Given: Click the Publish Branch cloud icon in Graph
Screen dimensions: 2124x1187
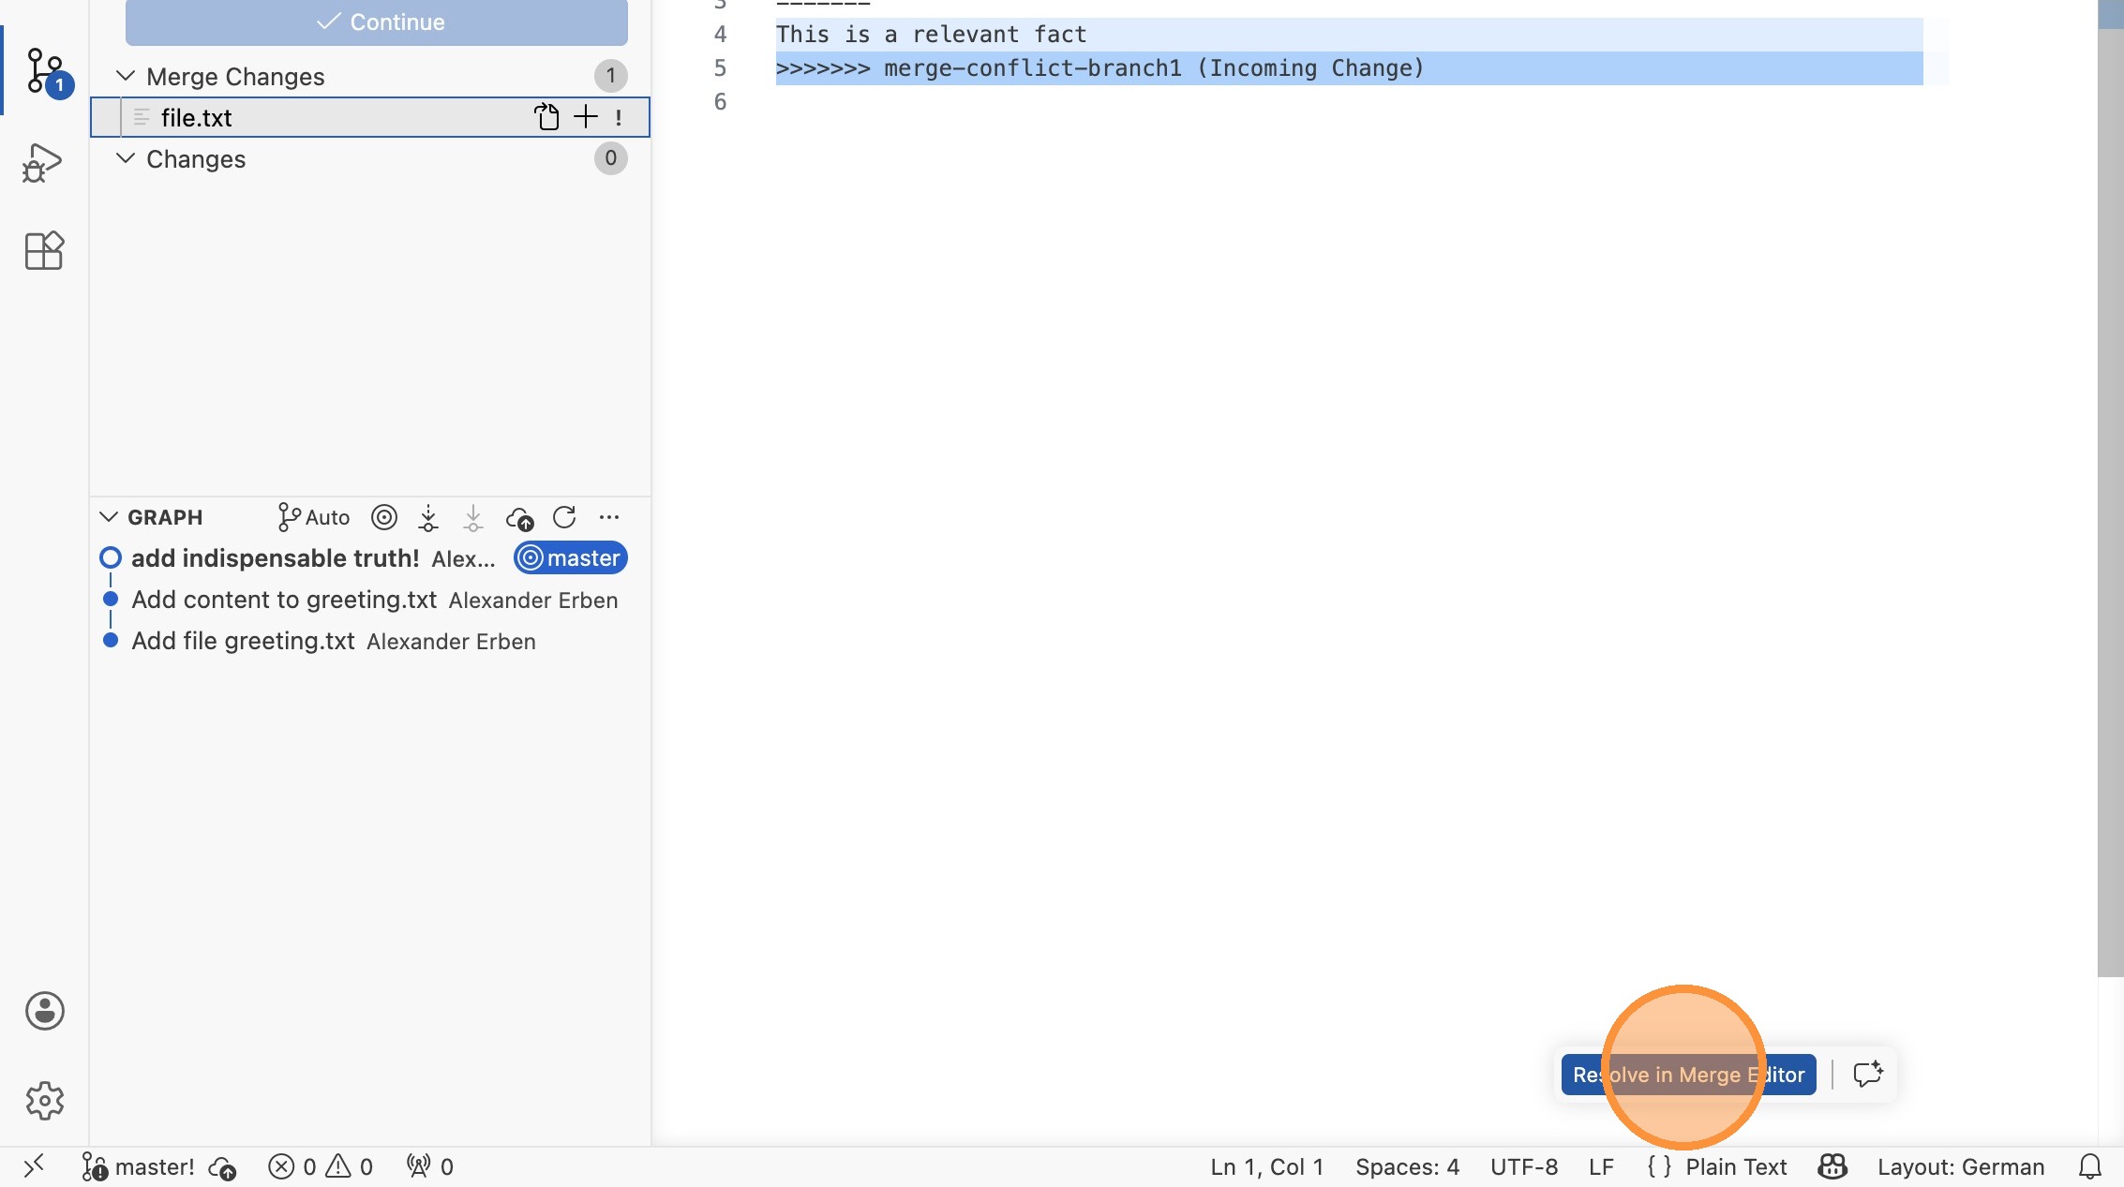Looking at the screenshot, I should [519, 517].
